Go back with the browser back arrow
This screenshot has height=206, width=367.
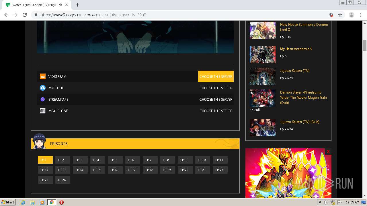[6, 15]
